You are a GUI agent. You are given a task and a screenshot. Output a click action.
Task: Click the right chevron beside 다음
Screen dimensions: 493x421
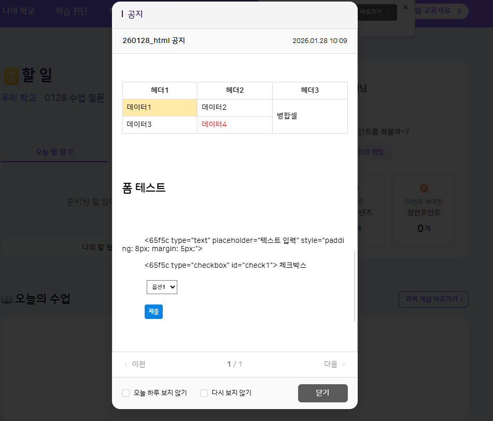click(x=344, y=365)
